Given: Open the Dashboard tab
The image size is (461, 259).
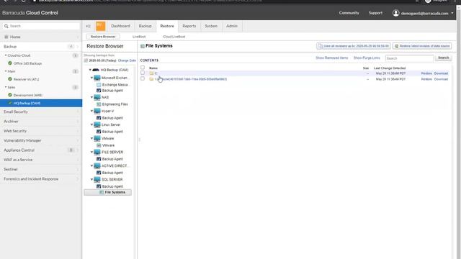Looking at the screenshot, I should point(120,26).
